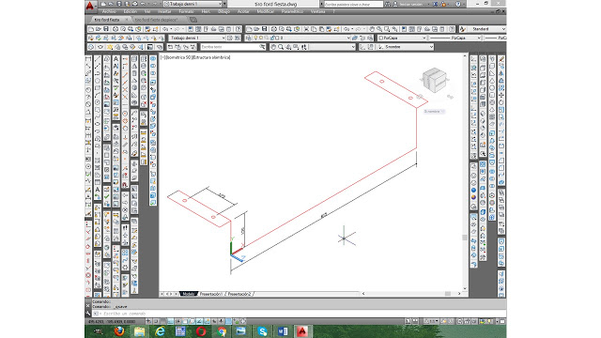Viewport: 601px width, 338px height.
Task: Click Save in the left Standard toolbar
Action: click(x=106, y=29)
